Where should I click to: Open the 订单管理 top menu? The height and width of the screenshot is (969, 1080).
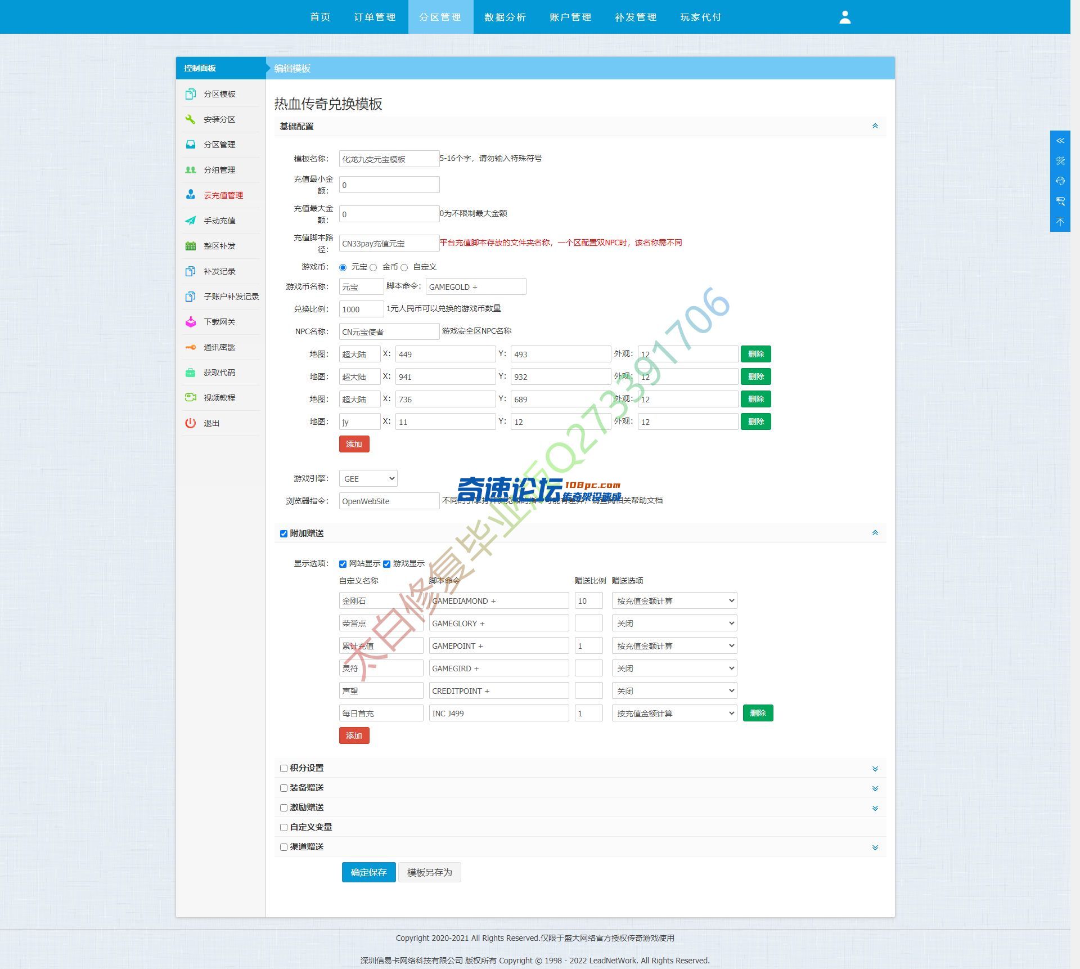coord(375,17)
